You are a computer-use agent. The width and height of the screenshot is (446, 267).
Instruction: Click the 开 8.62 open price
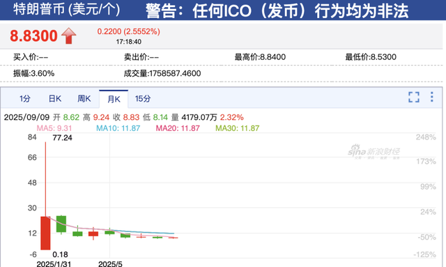coord(66,117)
